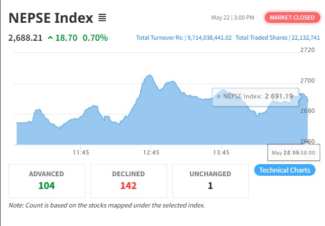This screenshot has height=226, width=325.
Task: Click the 12:45 time label on the axis
Action: pyautogui.click(x=151, y=152)
